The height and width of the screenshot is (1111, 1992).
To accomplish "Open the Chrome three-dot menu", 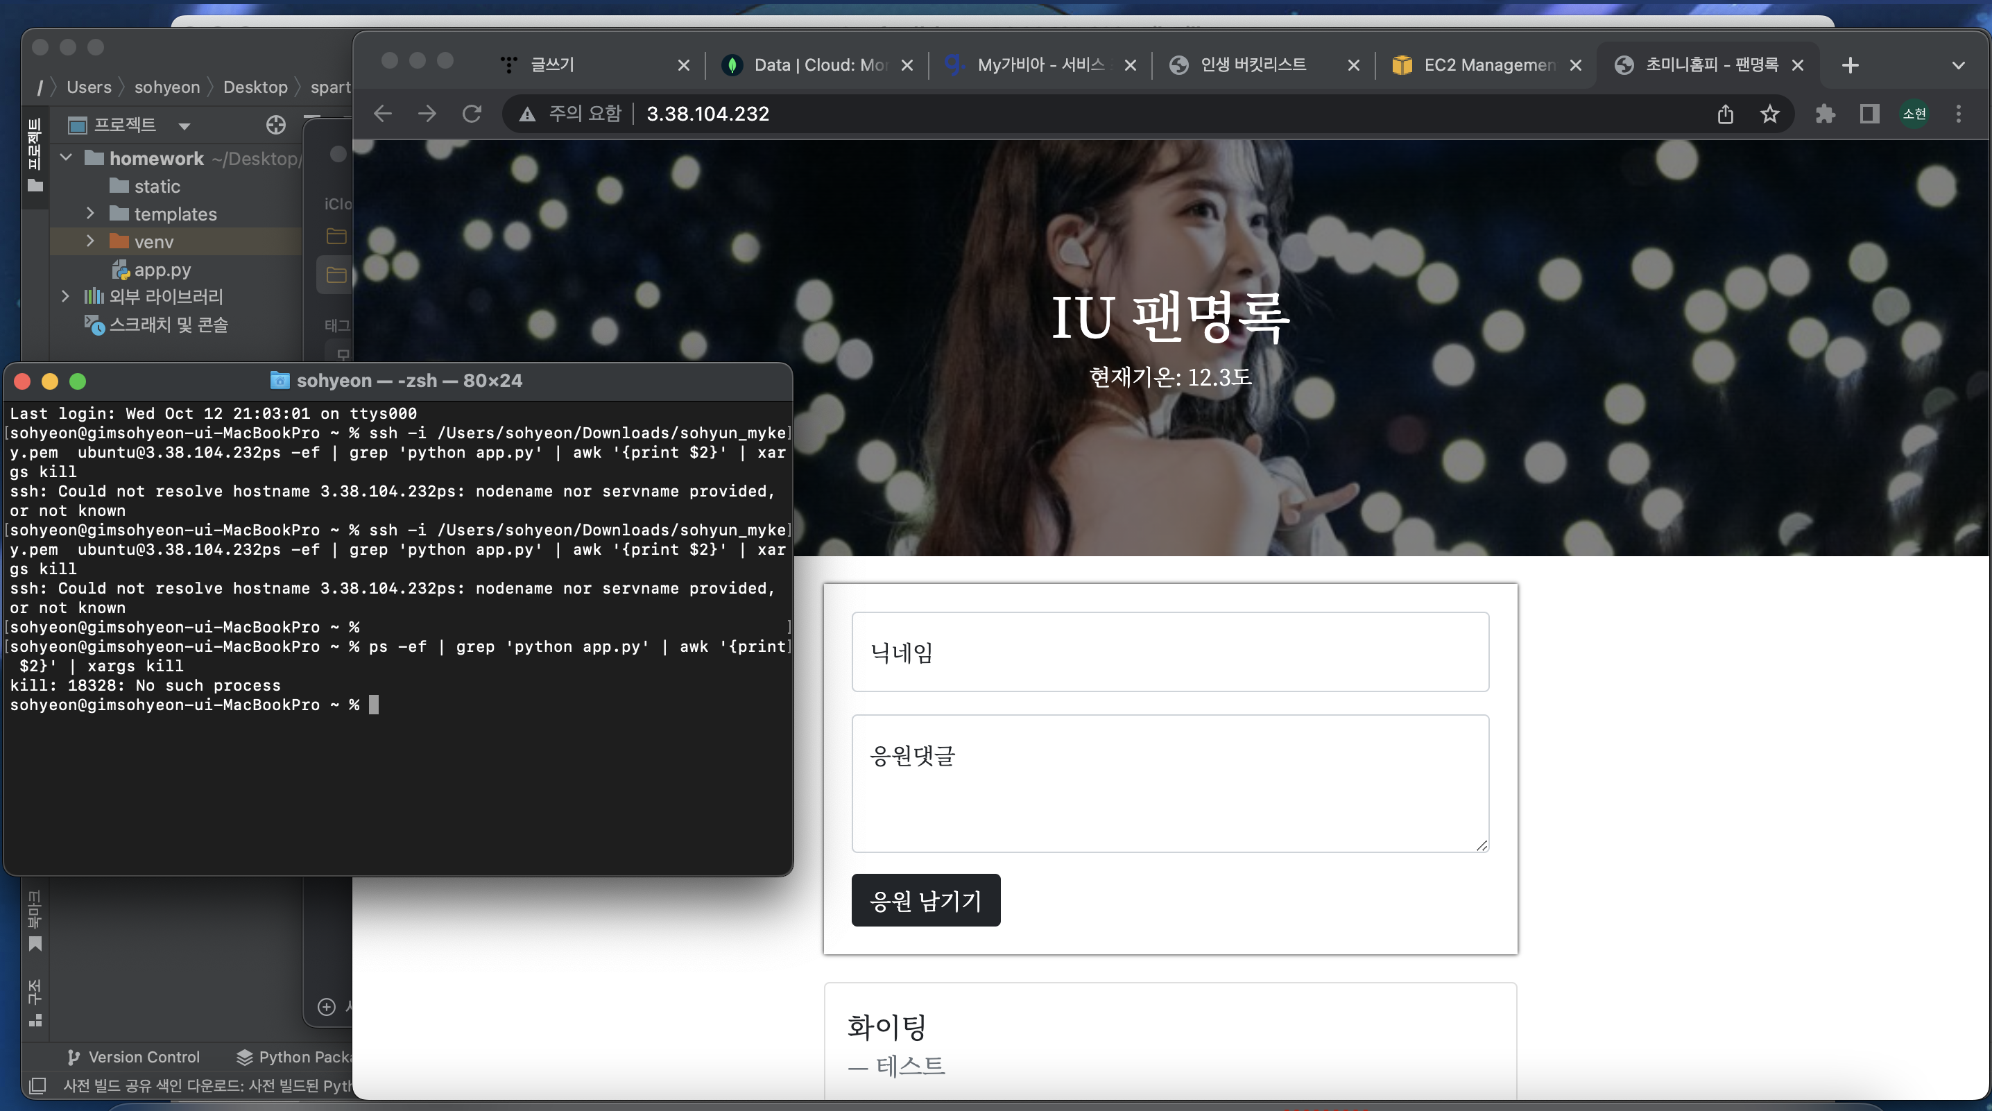I will tap(1958, 114).
